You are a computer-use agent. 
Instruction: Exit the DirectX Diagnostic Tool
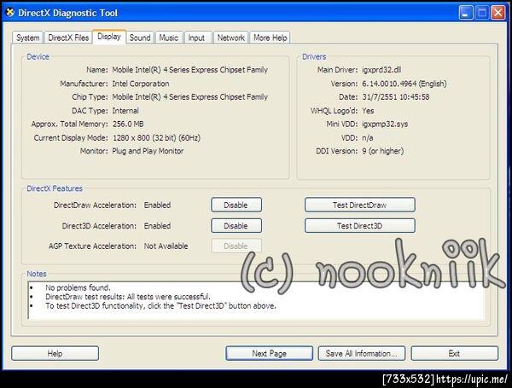454,353
